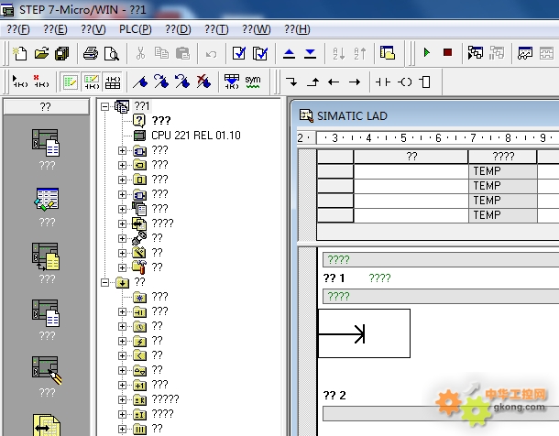Open the ??(F) file menu
The height and width of the screenshot is (436, 559).
coord(18,29)
